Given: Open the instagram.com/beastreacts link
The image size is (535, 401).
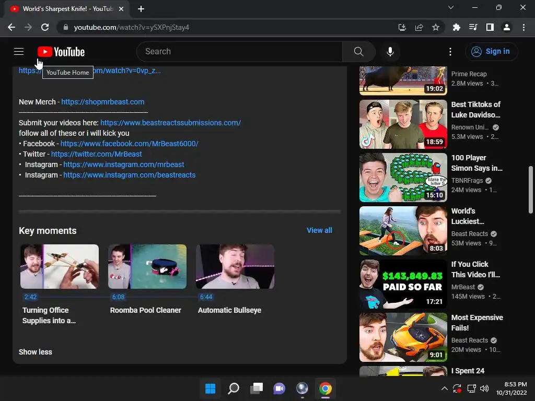Looking at the screenshot, I should pos(130,175).
